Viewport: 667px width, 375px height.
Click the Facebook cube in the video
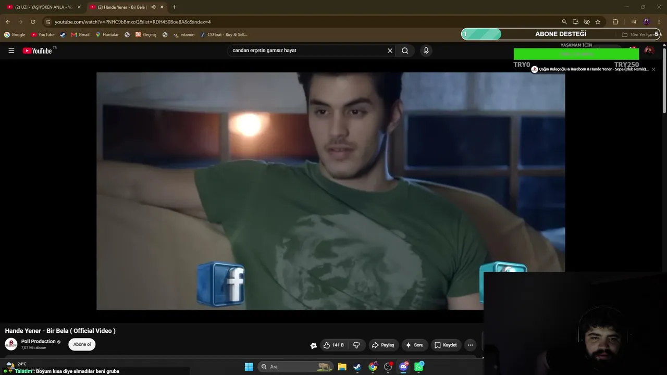pyautogui.click(x=220, y=284)
